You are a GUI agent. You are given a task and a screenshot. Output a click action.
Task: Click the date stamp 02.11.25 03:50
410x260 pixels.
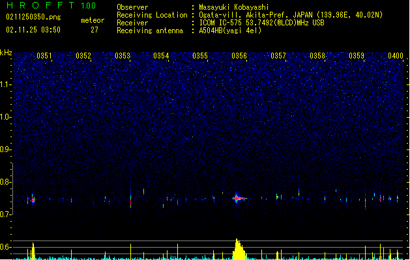(x=33, y=30)
